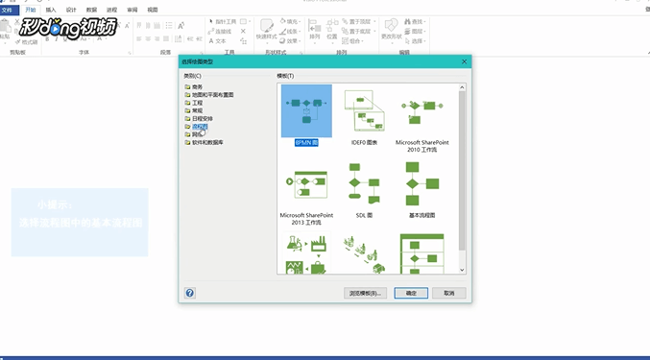Screen dimensions: 650x360
Task: Select the 连接线 connector tool
Action: pos(220,32)
